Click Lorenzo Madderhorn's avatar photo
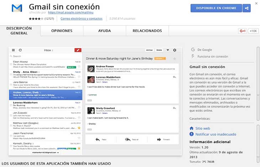This screenshot has height=167, width=260. click(91, 80)
